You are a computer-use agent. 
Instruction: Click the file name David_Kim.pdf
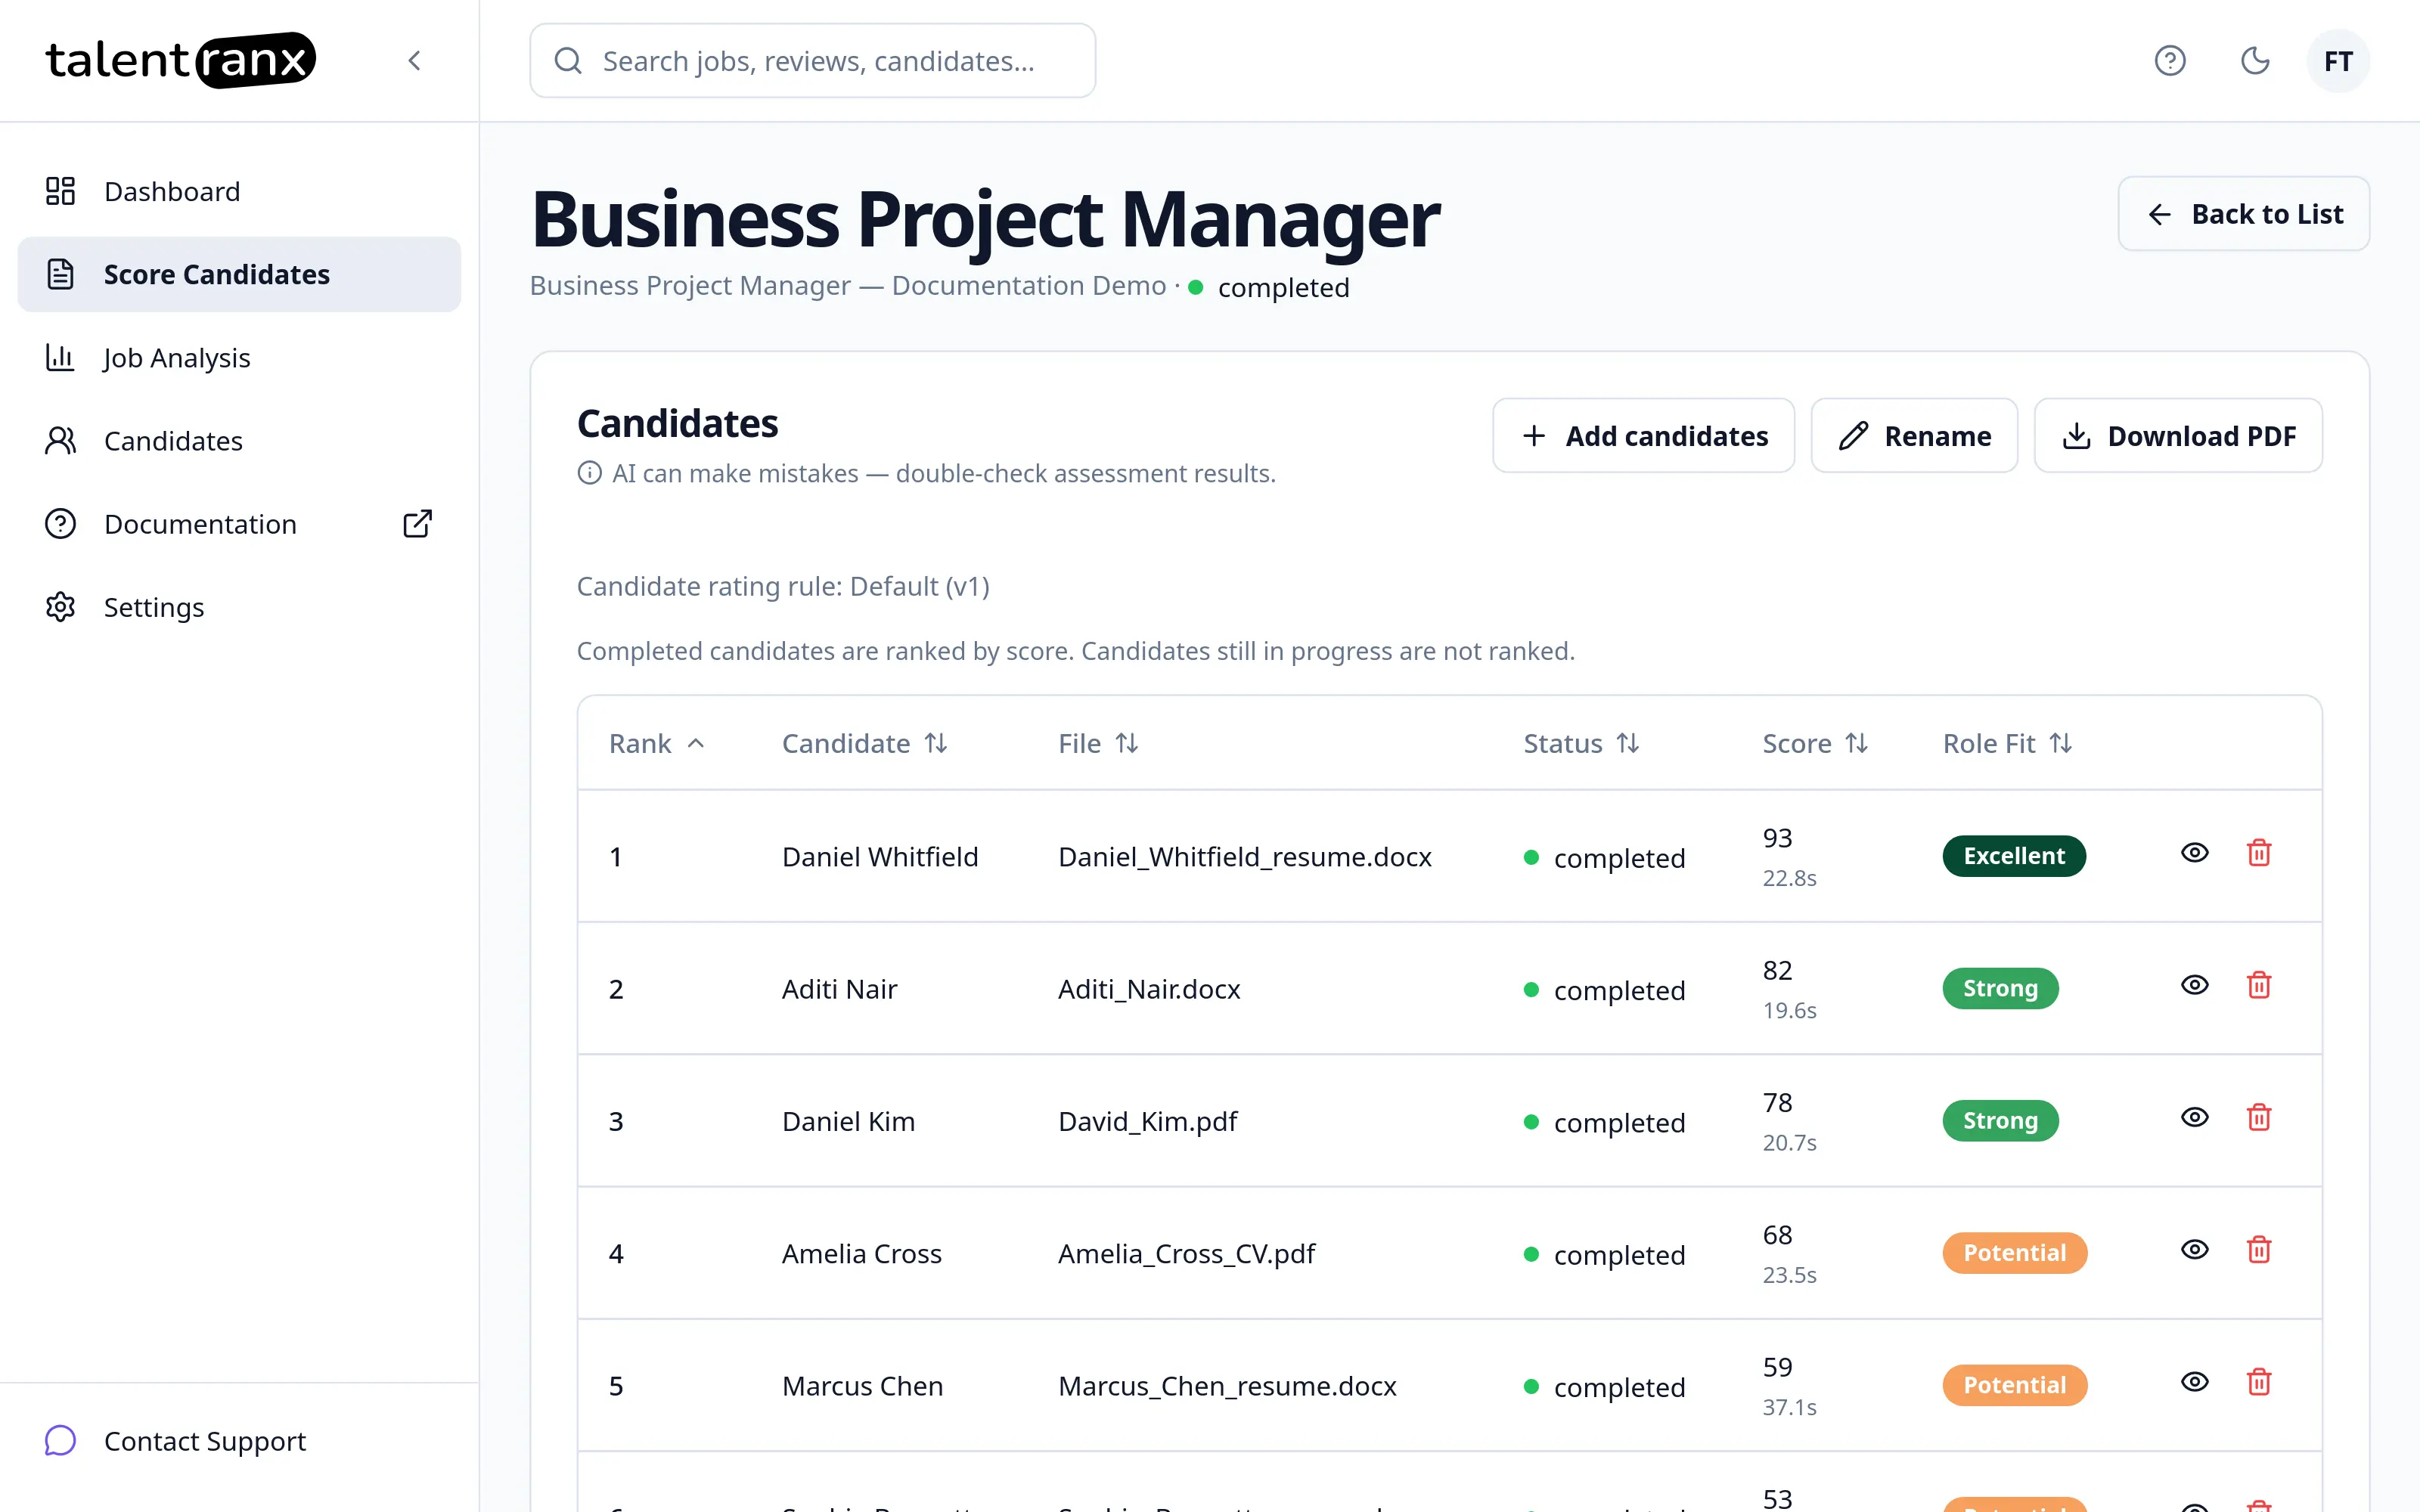pos(1147,1122)
